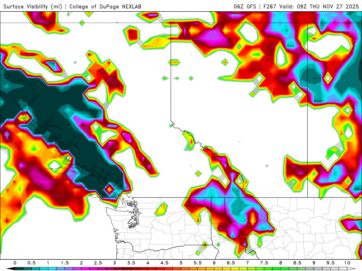The image size is (362, 271).
Task: Click the "9" legend scale label
Action: click(x=314, y=263)
